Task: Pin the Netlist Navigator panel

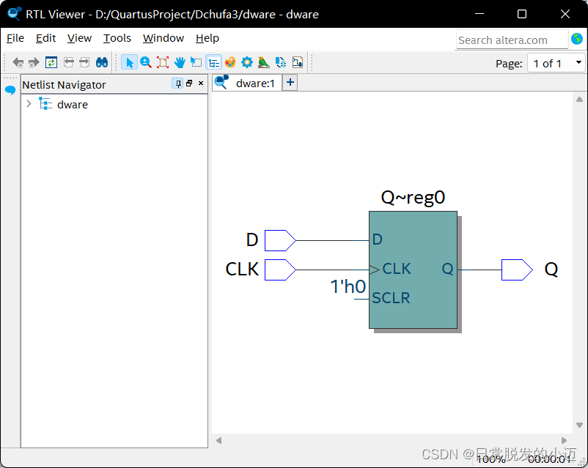Action: click(178, 83)
